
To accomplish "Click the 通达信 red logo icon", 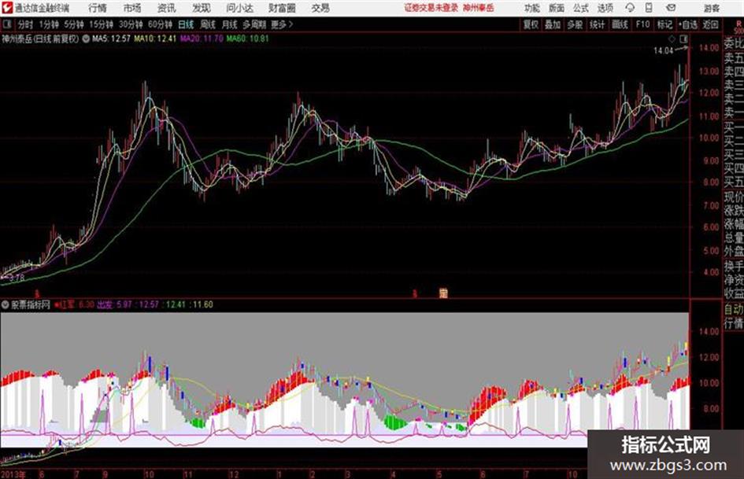I will [x=6, y=8].
